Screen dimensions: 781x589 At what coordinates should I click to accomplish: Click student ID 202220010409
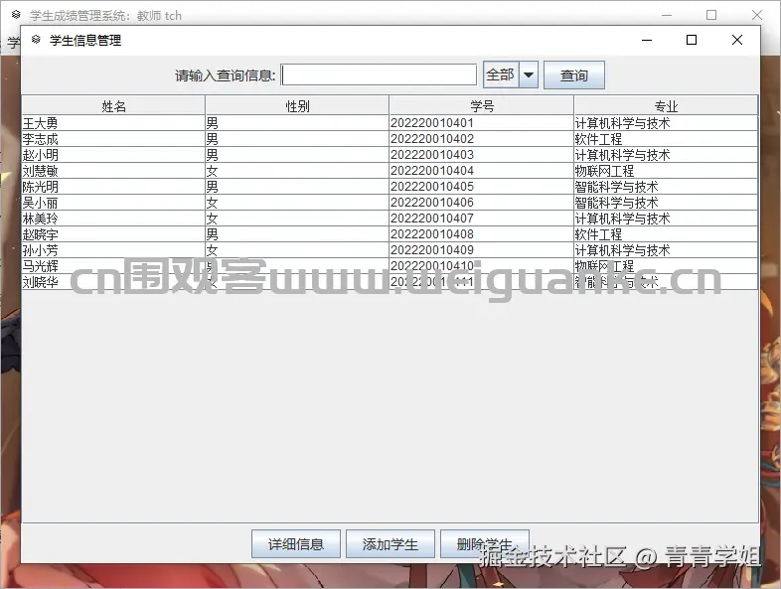coord(432,250)
